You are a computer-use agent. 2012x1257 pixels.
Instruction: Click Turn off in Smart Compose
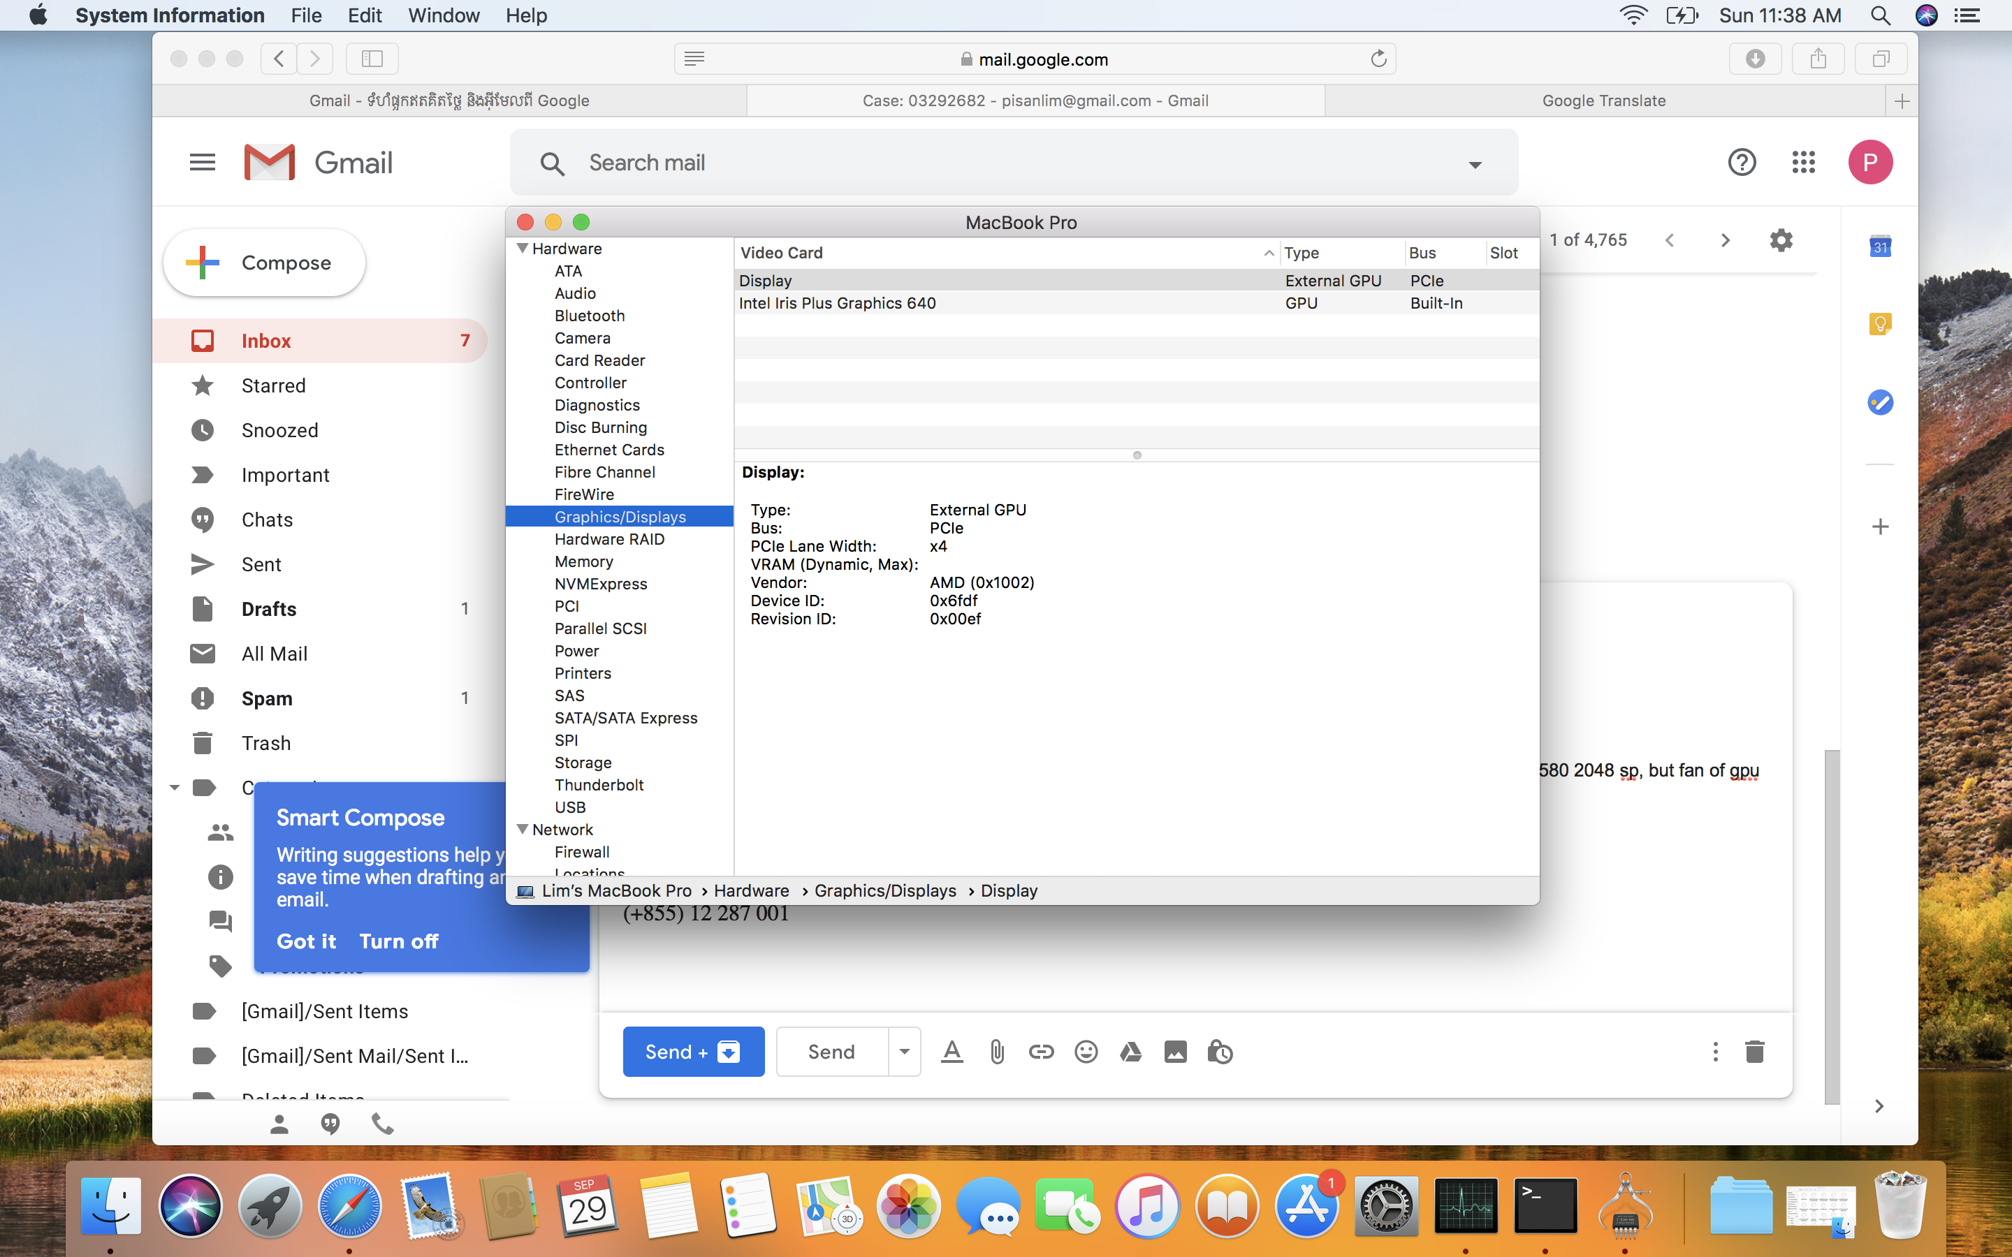tap(398, 941)
